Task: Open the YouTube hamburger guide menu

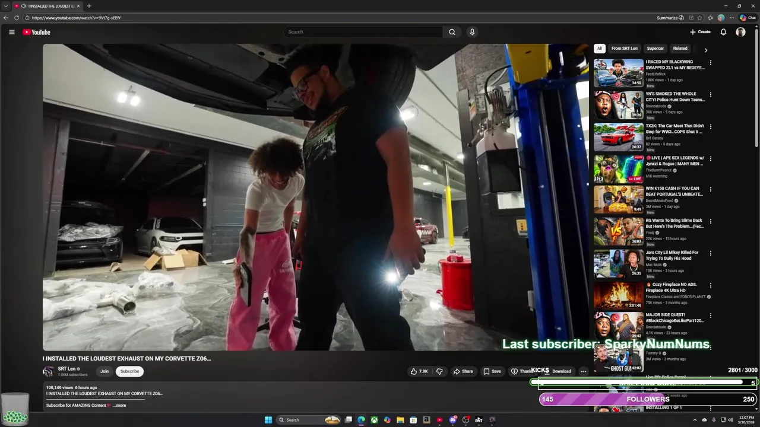Action: tap(11, 32)
